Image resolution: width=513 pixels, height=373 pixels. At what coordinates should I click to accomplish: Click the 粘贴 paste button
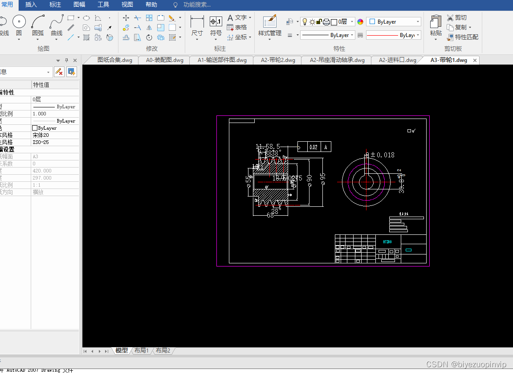point(436,25)
